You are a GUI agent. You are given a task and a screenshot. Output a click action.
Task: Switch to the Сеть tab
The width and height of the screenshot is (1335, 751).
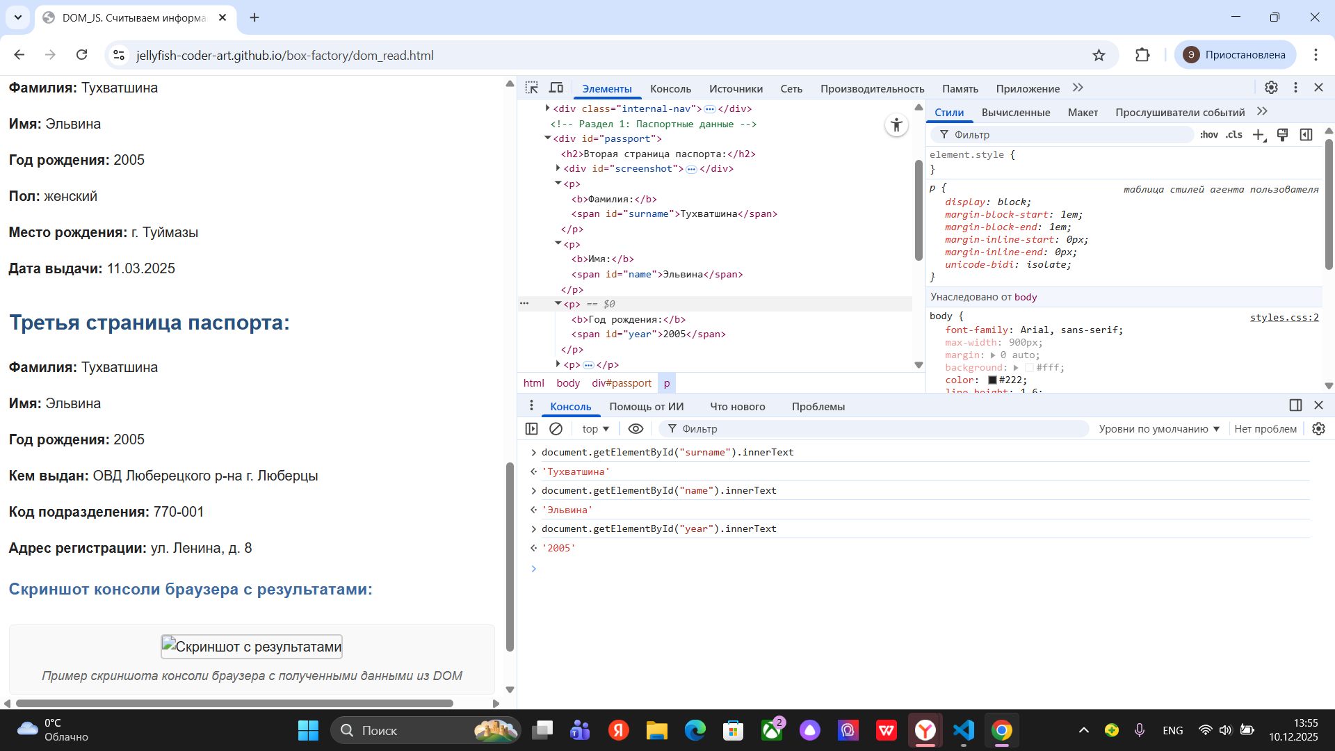point(791,88)
